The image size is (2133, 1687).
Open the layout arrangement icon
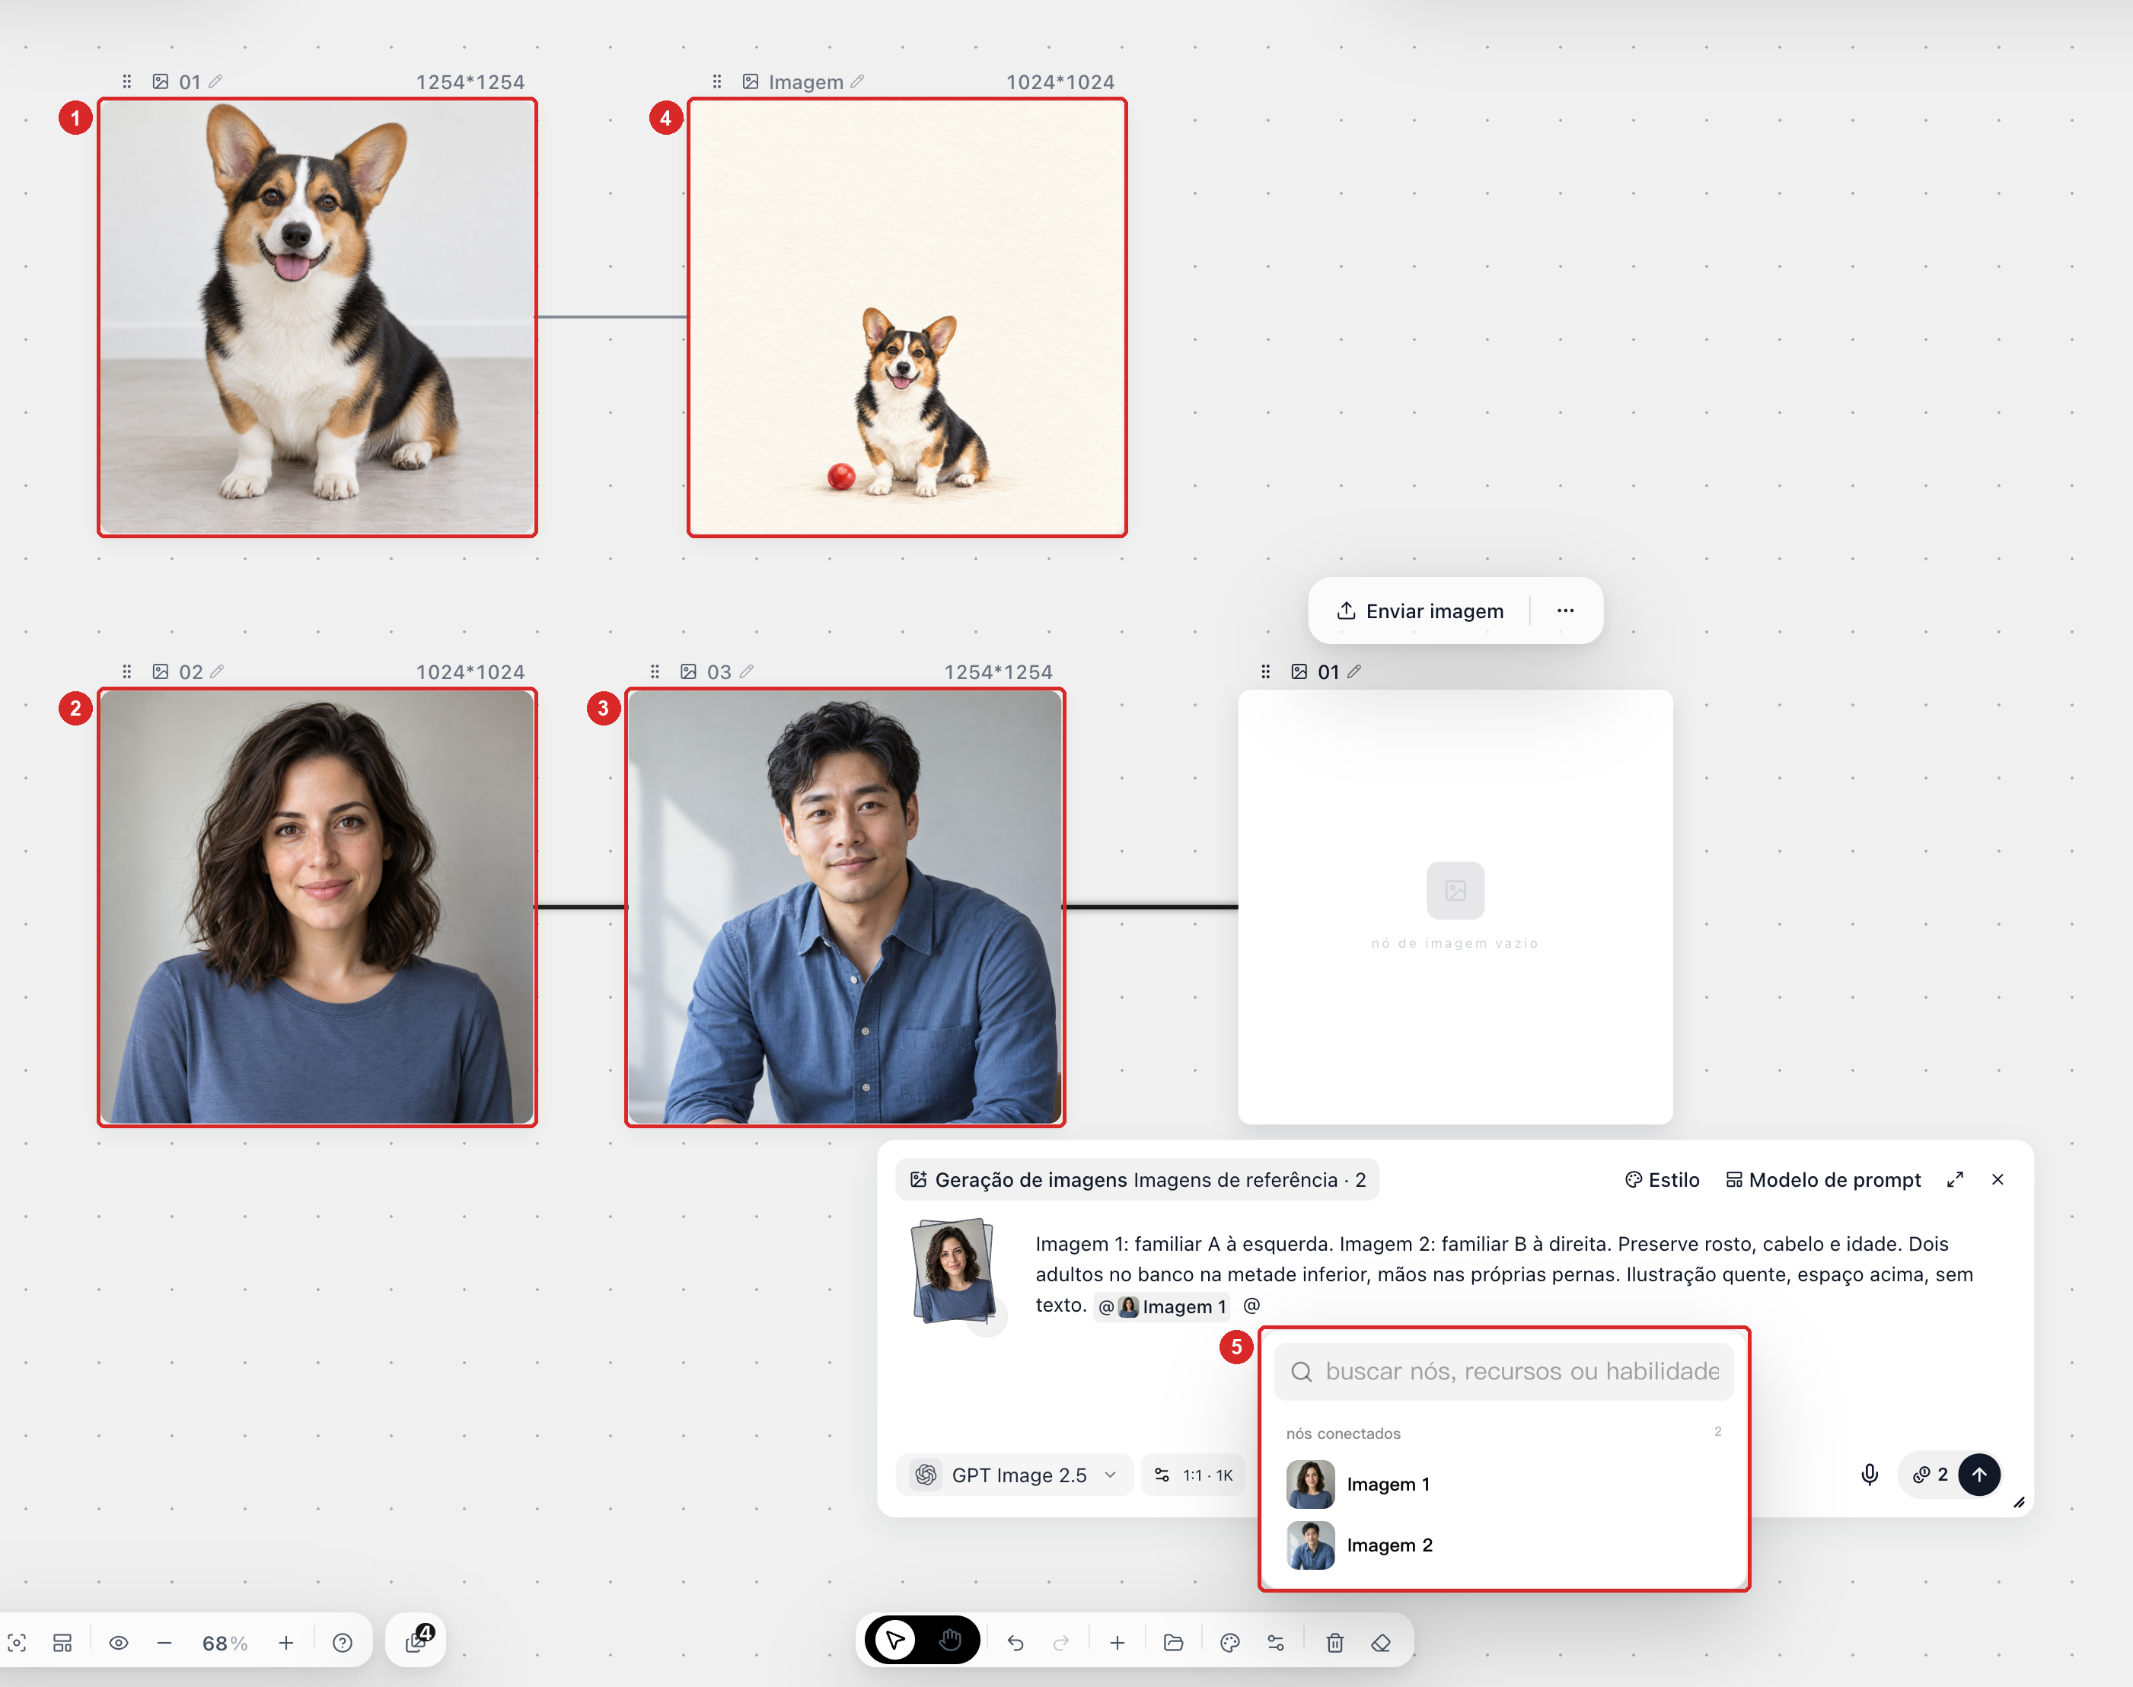[62, 1643]
